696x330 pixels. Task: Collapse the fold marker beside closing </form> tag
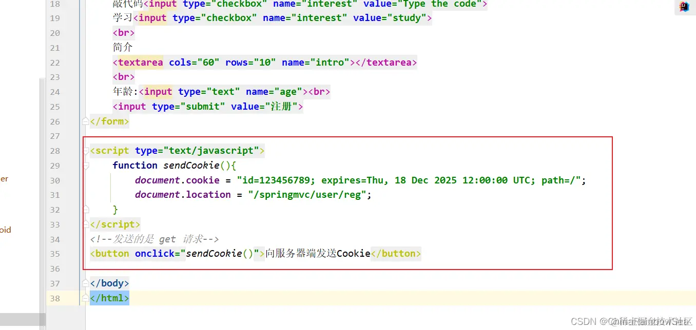[86, 121]
